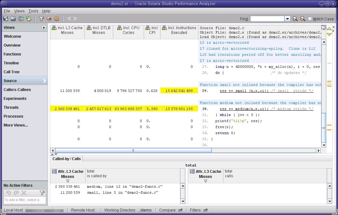338x215 pixels.
Task: Click the horizontal scrollbar of source pane
Action: pyautogui.click(x=133, y=151)
